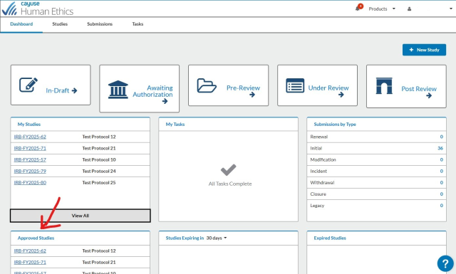Select the Tasks tab
456x274 pixels.
138,24
